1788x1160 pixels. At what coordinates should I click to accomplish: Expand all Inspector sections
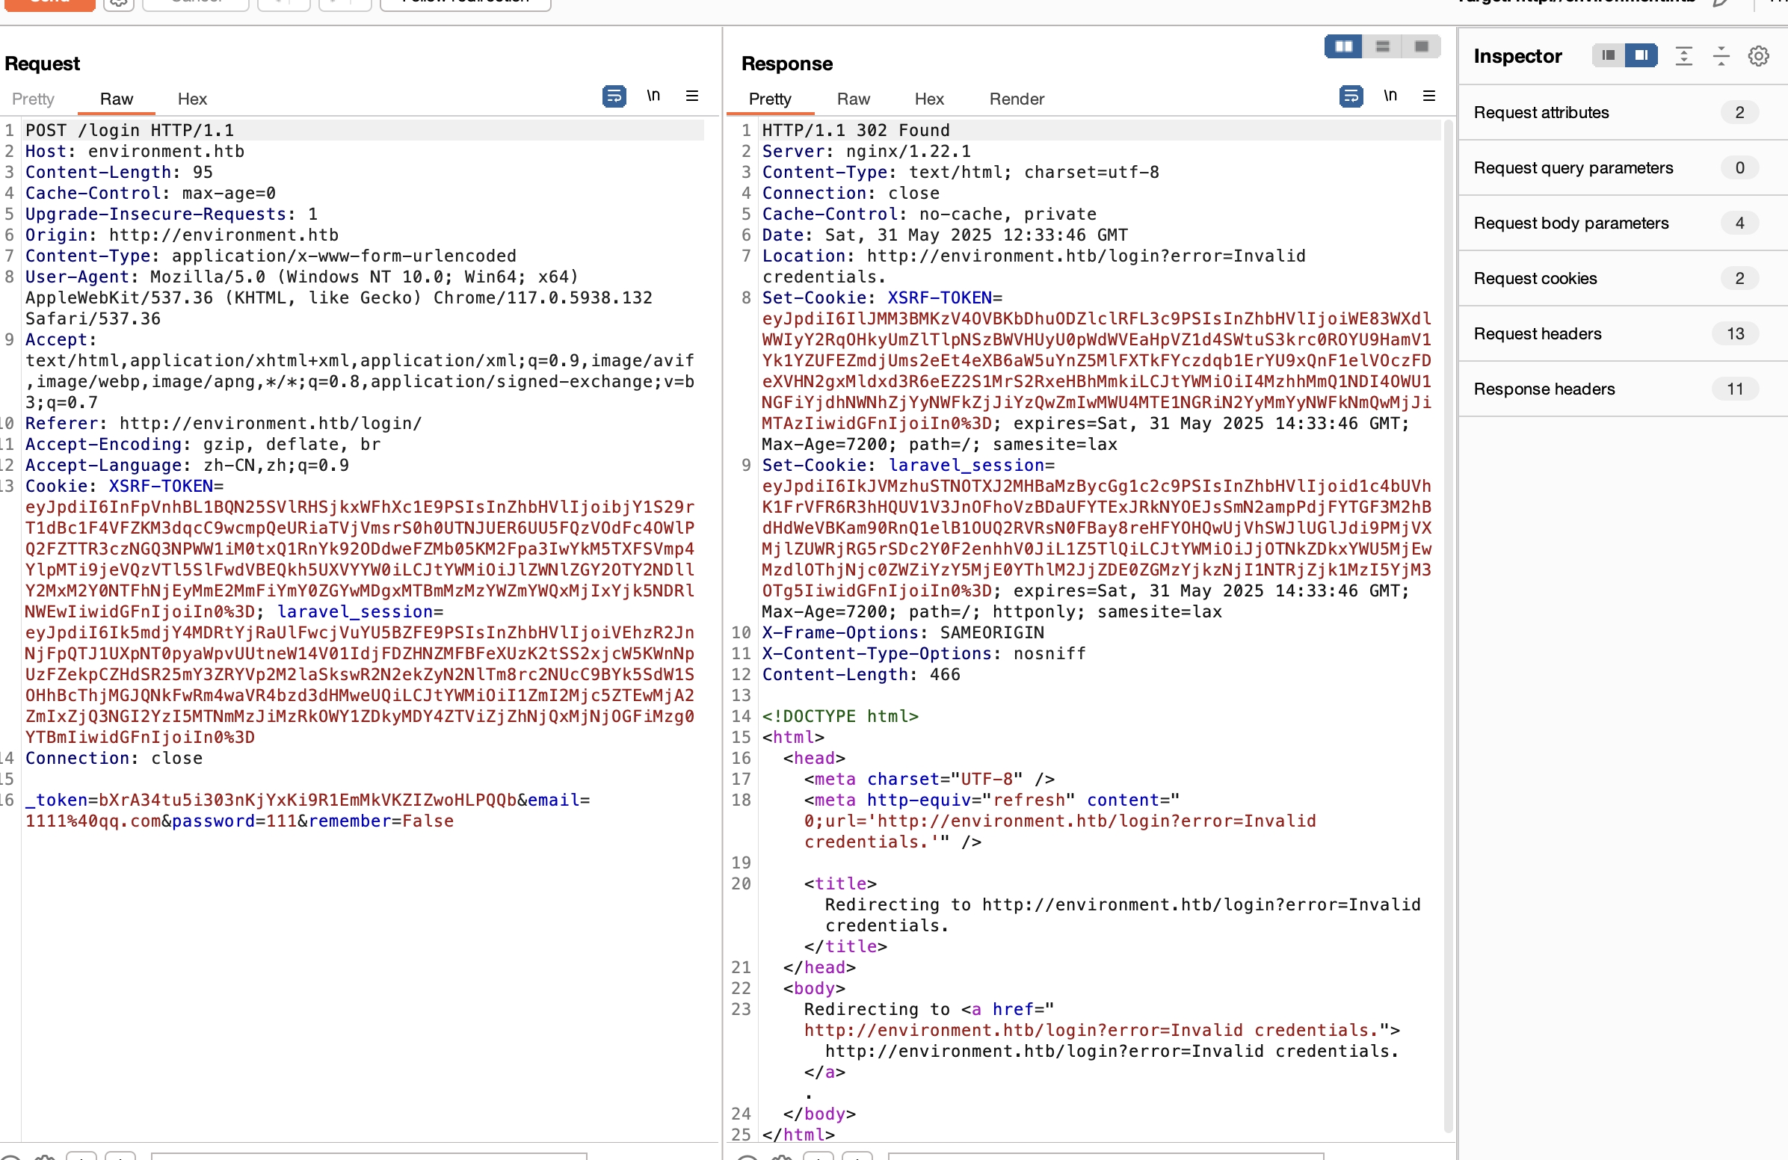coord(1683,56)
